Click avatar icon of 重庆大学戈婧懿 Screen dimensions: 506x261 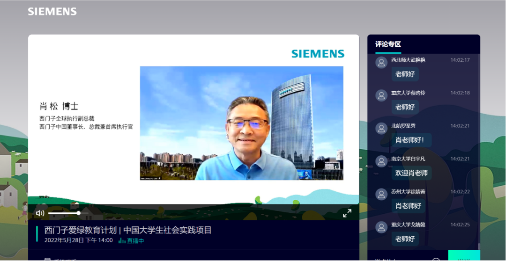381,227
